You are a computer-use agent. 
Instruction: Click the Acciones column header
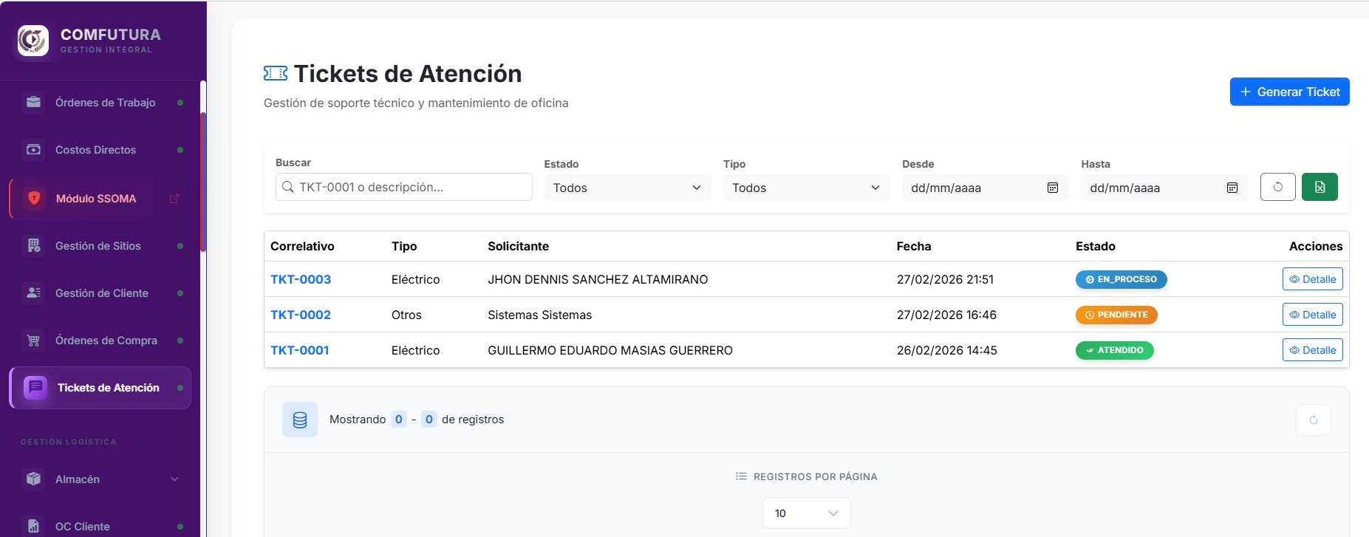pyautogui.click(x=1316, y=246)
